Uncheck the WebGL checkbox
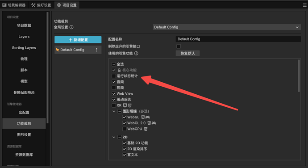 point(125,117)
